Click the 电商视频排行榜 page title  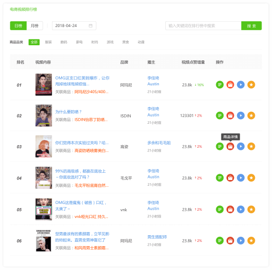23,9
